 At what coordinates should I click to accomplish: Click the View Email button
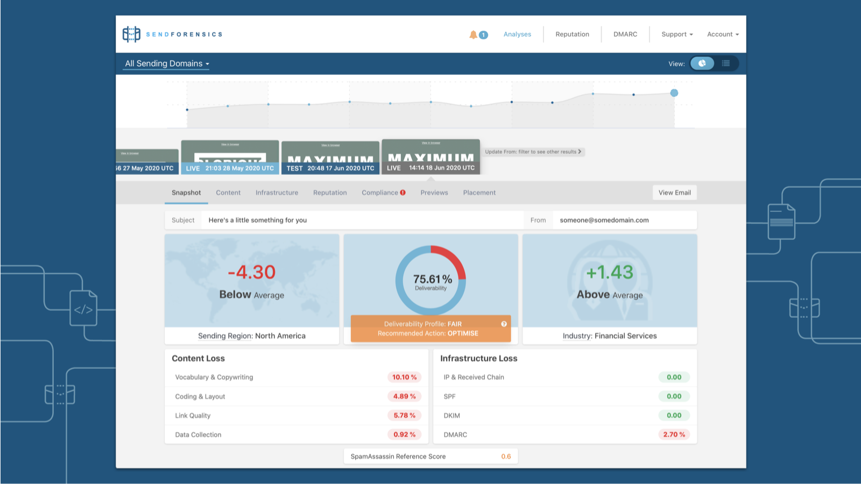point(674,193)
